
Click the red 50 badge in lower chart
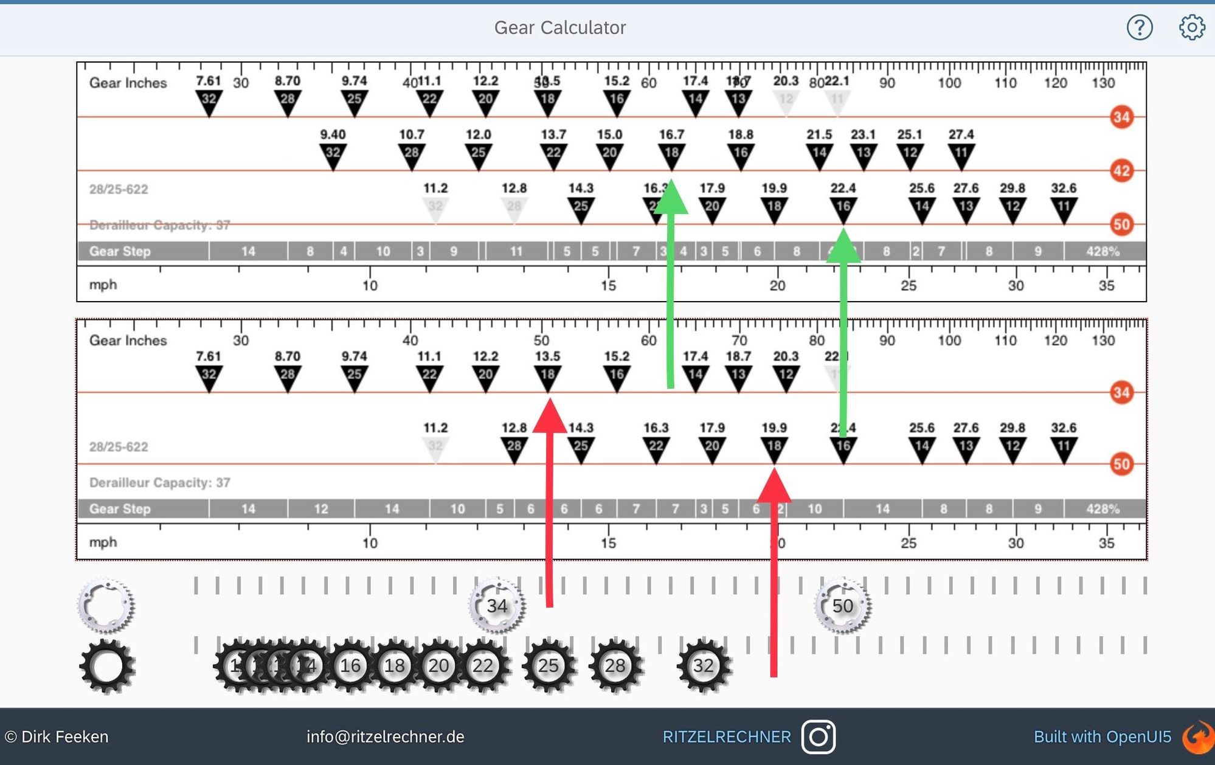coord(1121,465)
